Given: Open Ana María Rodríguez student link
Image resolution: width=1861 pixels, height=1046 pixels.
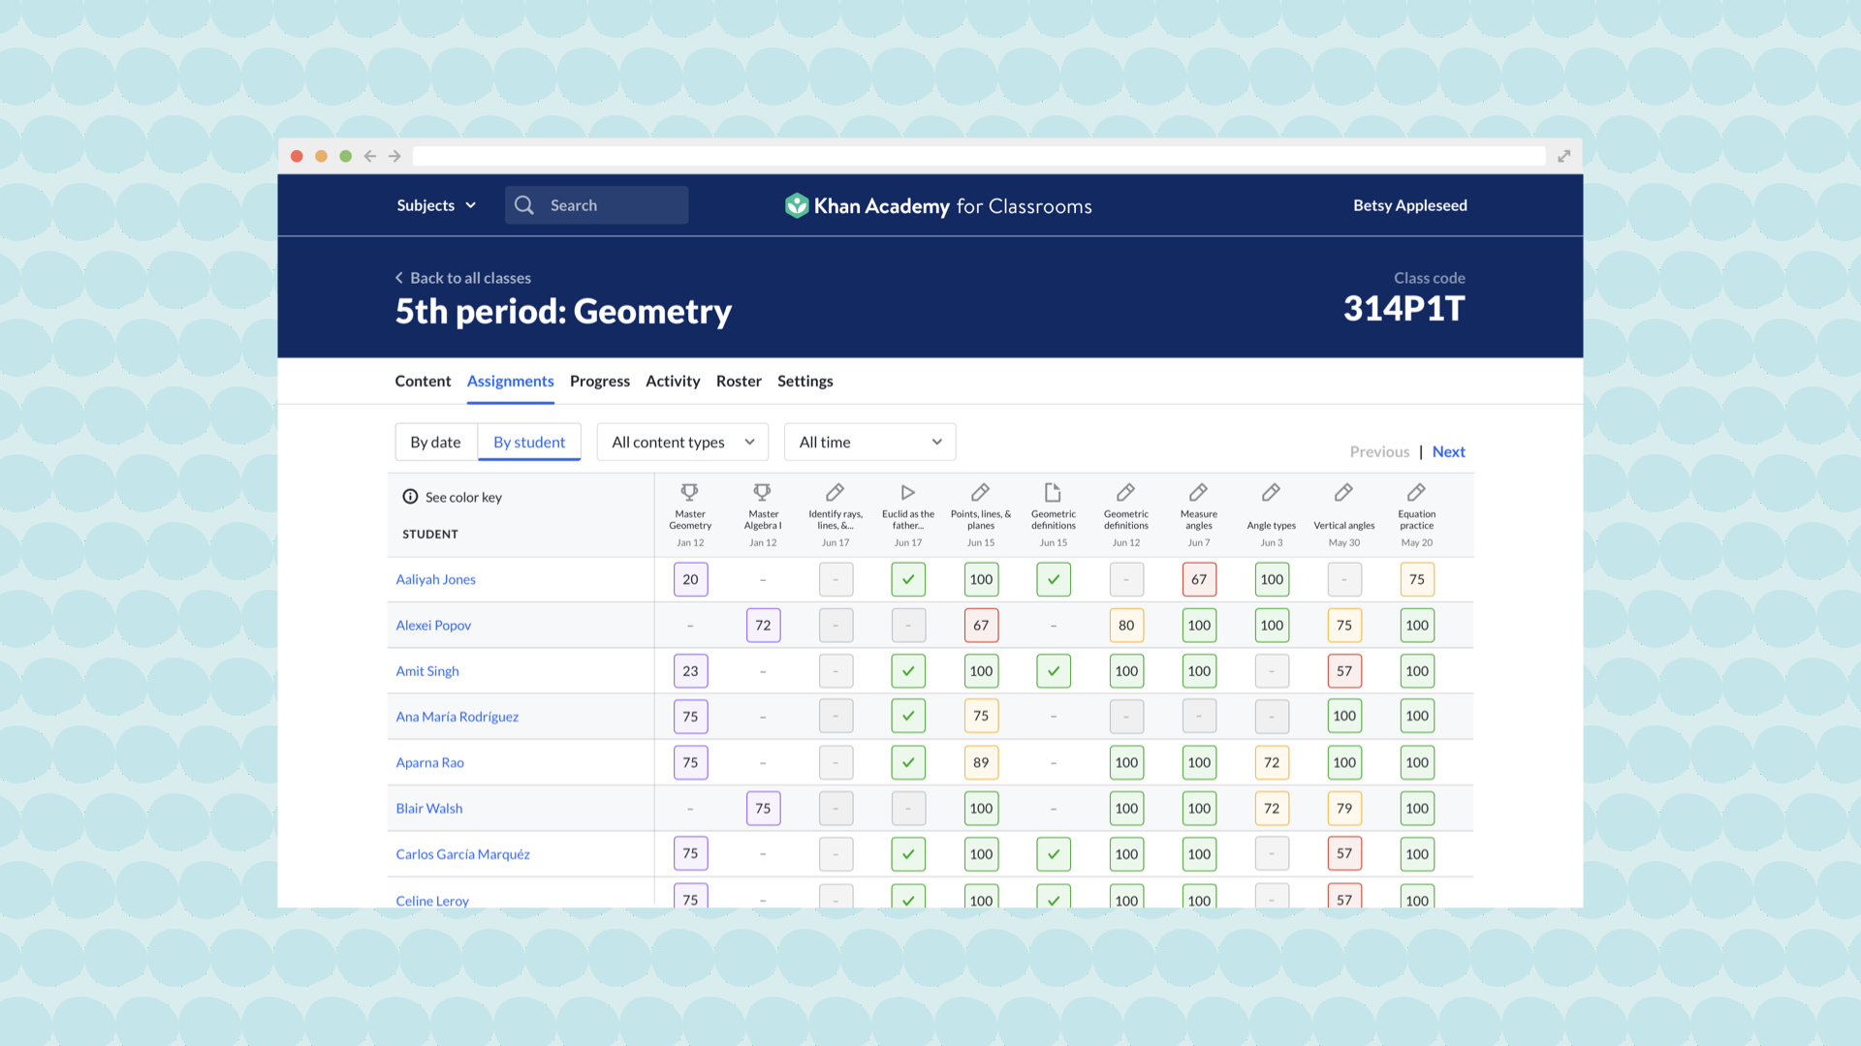Looking at the screenshot, I should point(457,717).
